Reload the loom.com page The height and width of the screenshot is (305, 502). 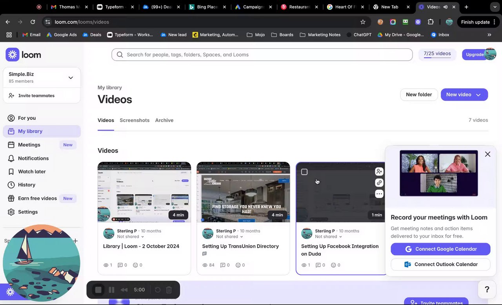33,22
